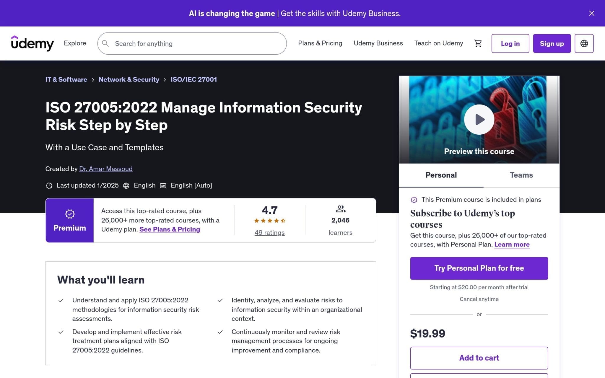Open the Explore menu
Screen dimensions: 605x378
(75, 43)
